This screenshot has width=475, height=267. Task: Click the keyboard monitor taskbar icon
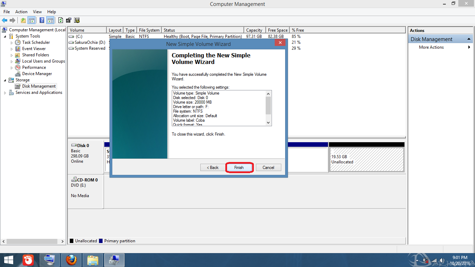[50, 260]
